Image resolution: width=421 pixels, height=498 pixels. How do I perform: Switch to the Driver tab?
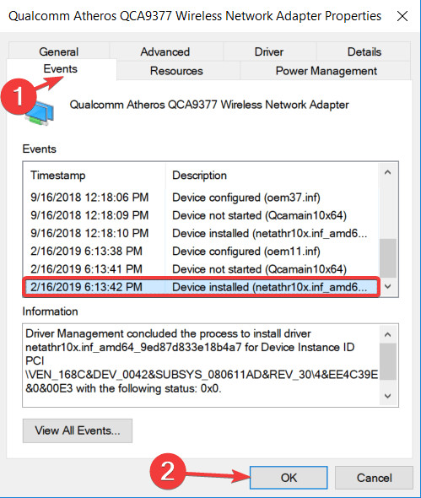pyautogui.click(x=269, y=51)
